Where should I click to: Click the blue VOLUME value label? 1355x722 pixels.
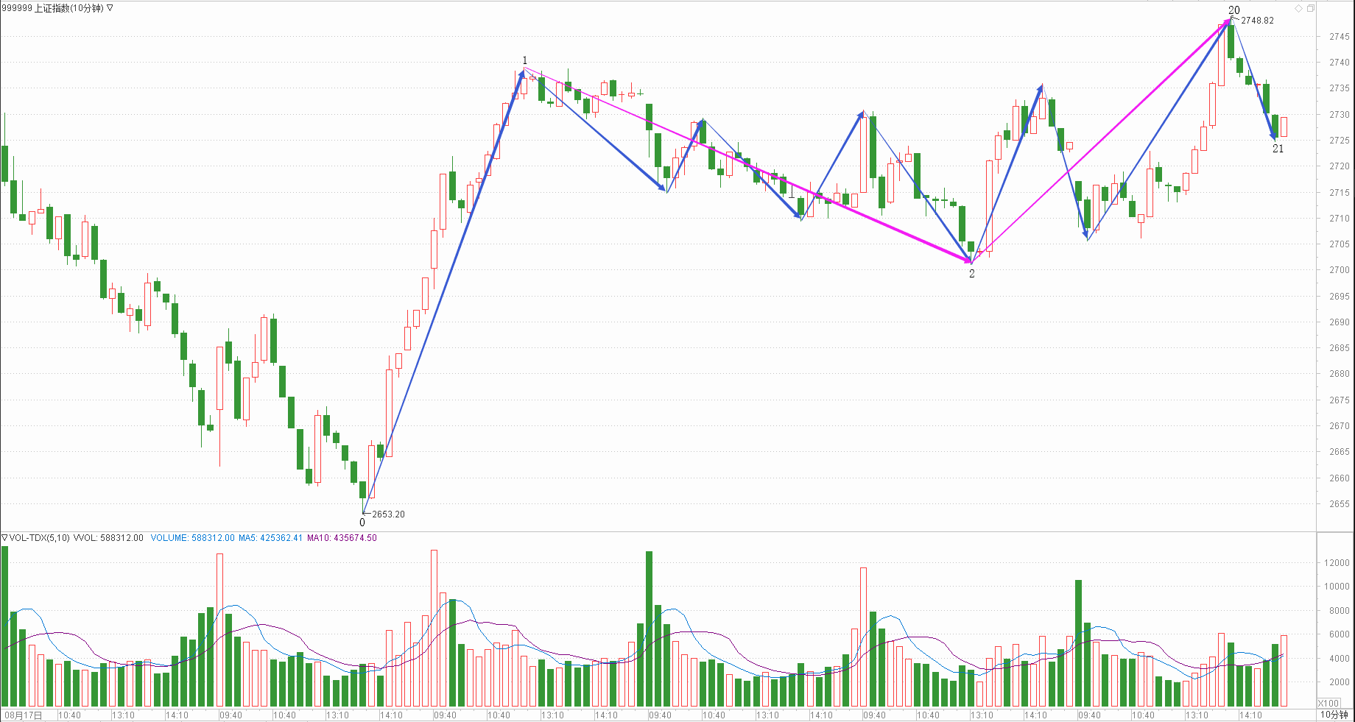pos(192,538)
